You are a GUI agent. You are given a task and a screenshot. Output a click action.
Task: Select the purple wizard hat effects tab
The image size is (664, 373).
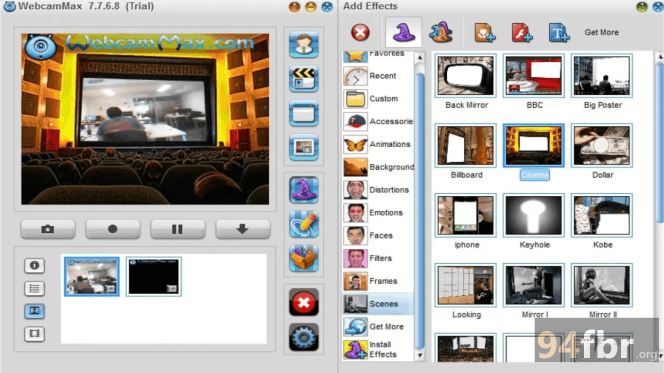click(403, 33)
